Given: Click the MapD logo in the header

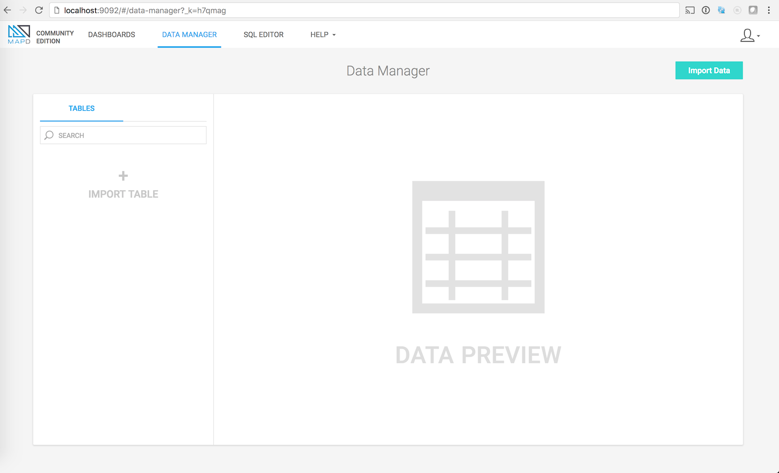Looking at the screenshot, I should click(x=19, y=34).
